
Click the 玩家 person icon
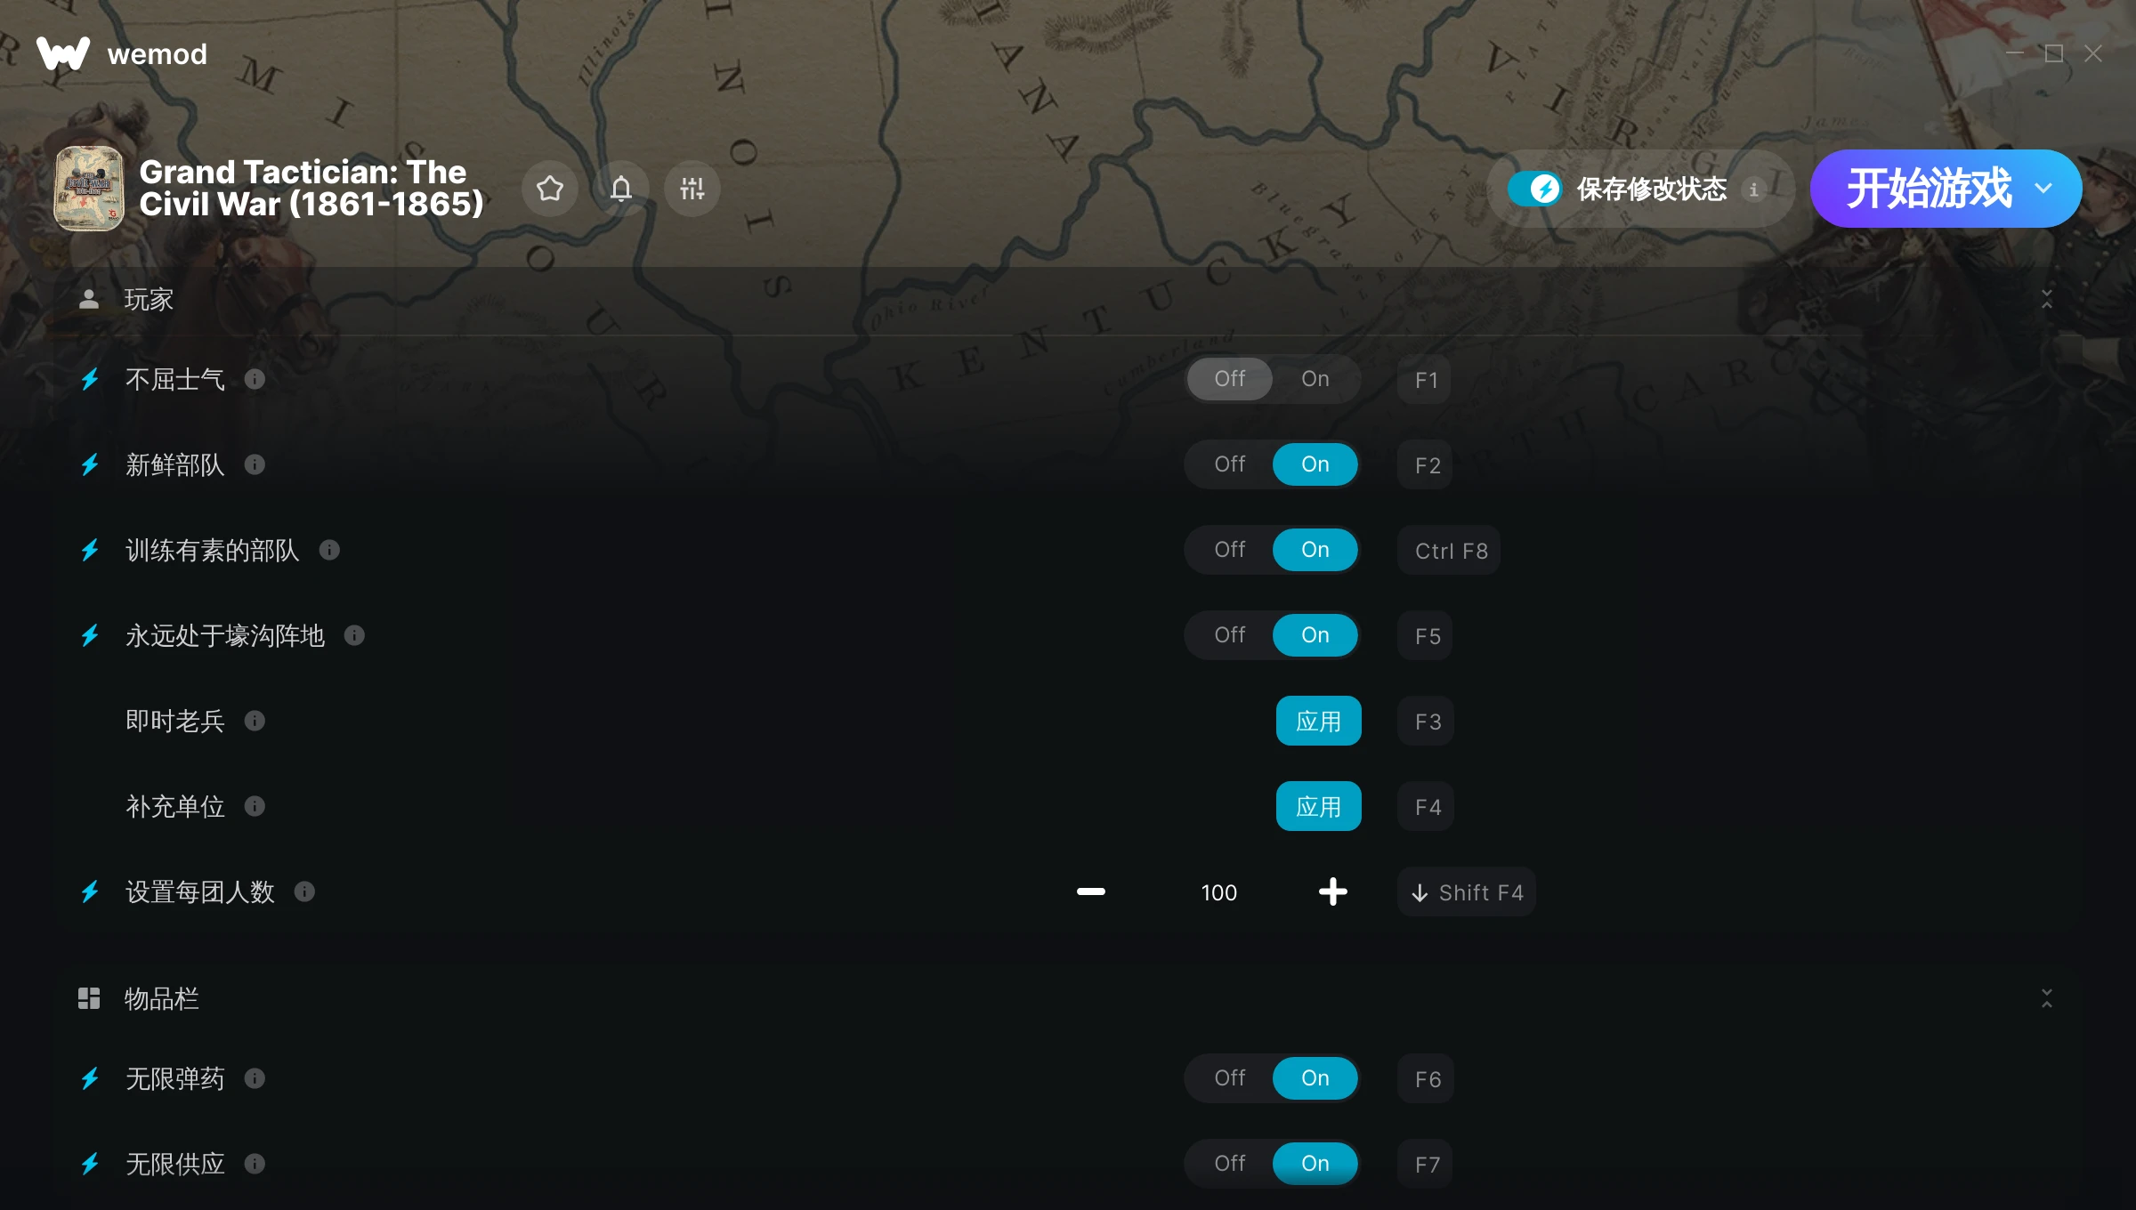89,300
